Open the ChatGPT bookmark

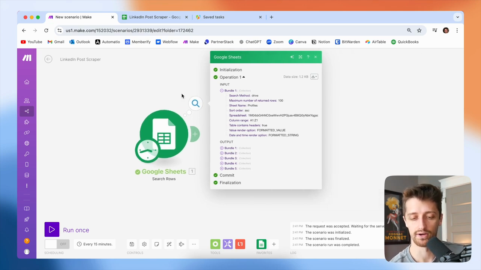click(250, 42)
